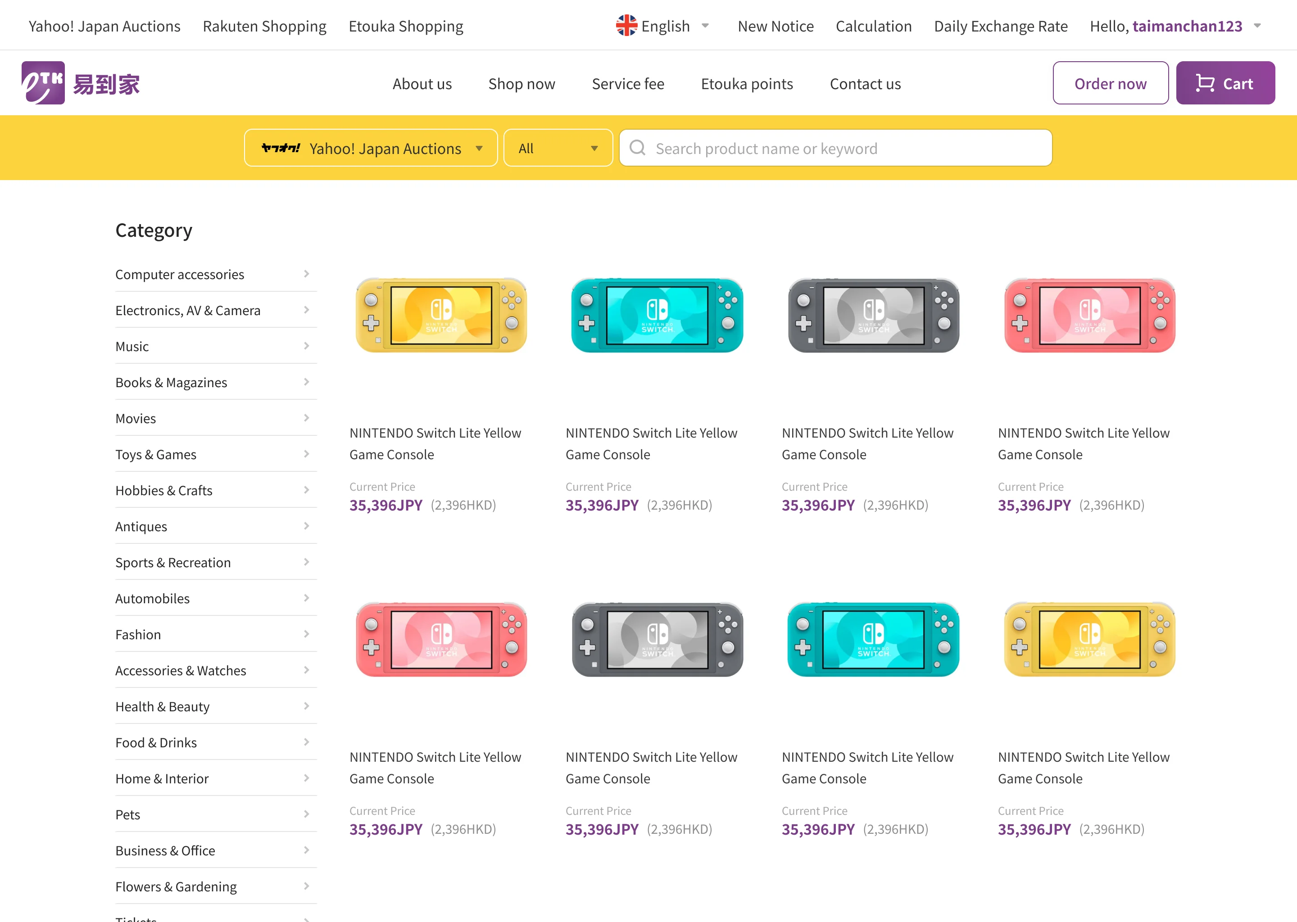
Task: Go to Service fee menu item
Action: (627, 84)
